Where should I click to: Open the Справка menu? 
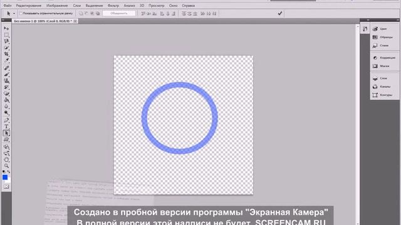click(188, 6)
